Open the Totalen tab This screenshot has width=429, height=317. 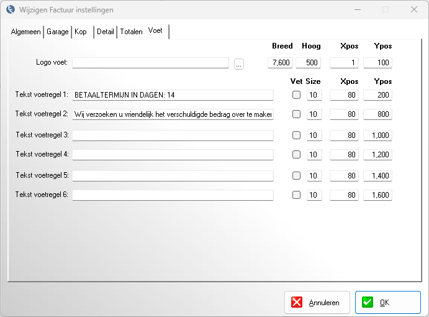coord(131,32)
